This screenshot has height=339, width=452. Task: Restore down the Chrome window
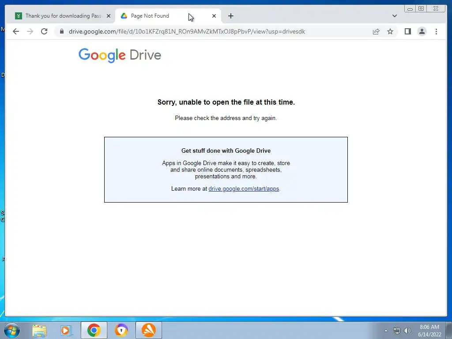coord(421,9)
